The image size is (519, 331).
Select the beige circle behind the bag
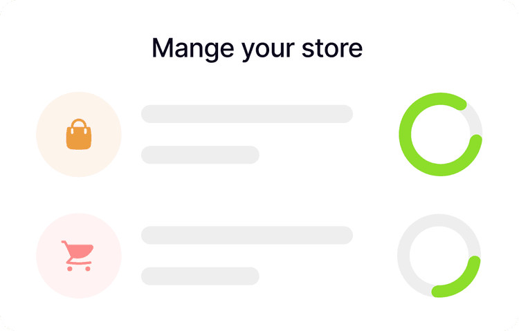[x=79, y=134]
